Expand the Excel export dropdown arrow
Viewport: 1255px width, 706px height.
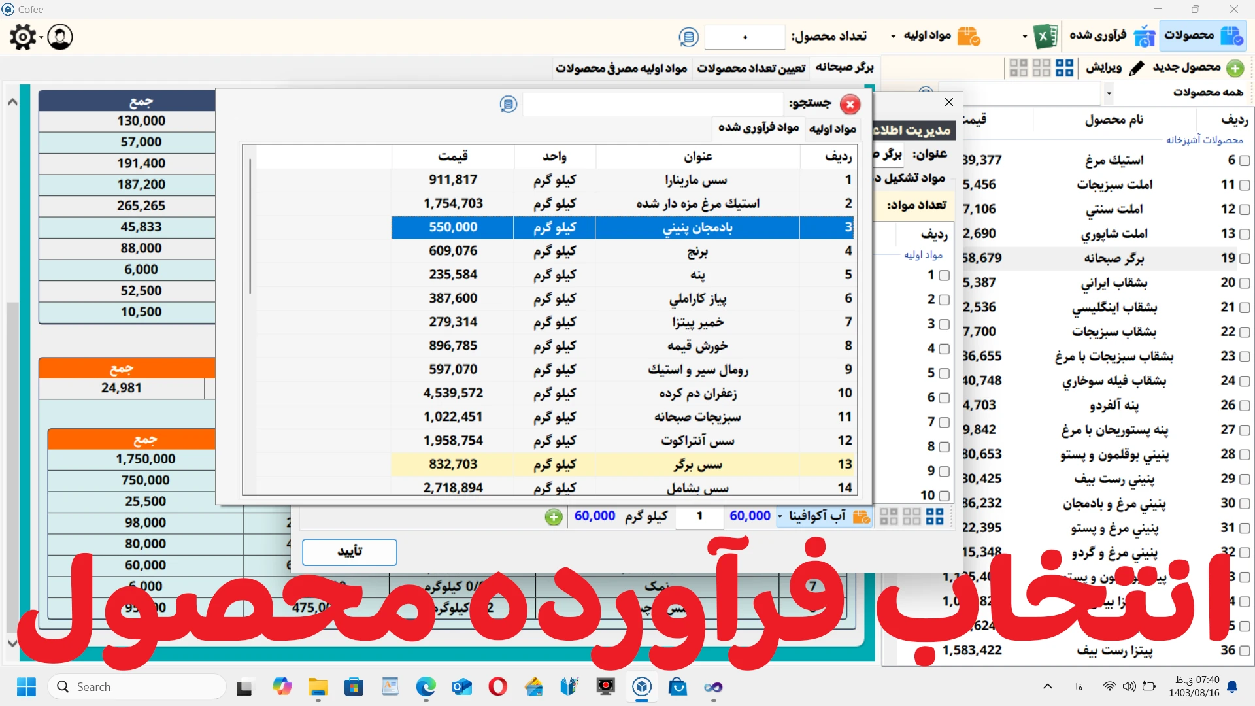click(x=1024, y=37)
